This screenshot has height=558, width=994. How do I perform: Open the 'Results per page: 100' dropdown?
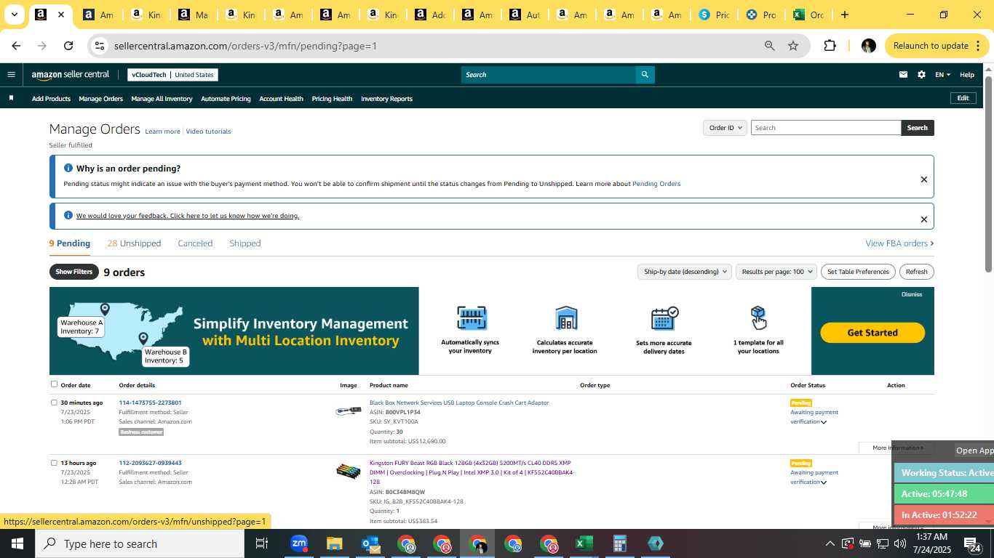pyautogui.click(x=776, y=272)
